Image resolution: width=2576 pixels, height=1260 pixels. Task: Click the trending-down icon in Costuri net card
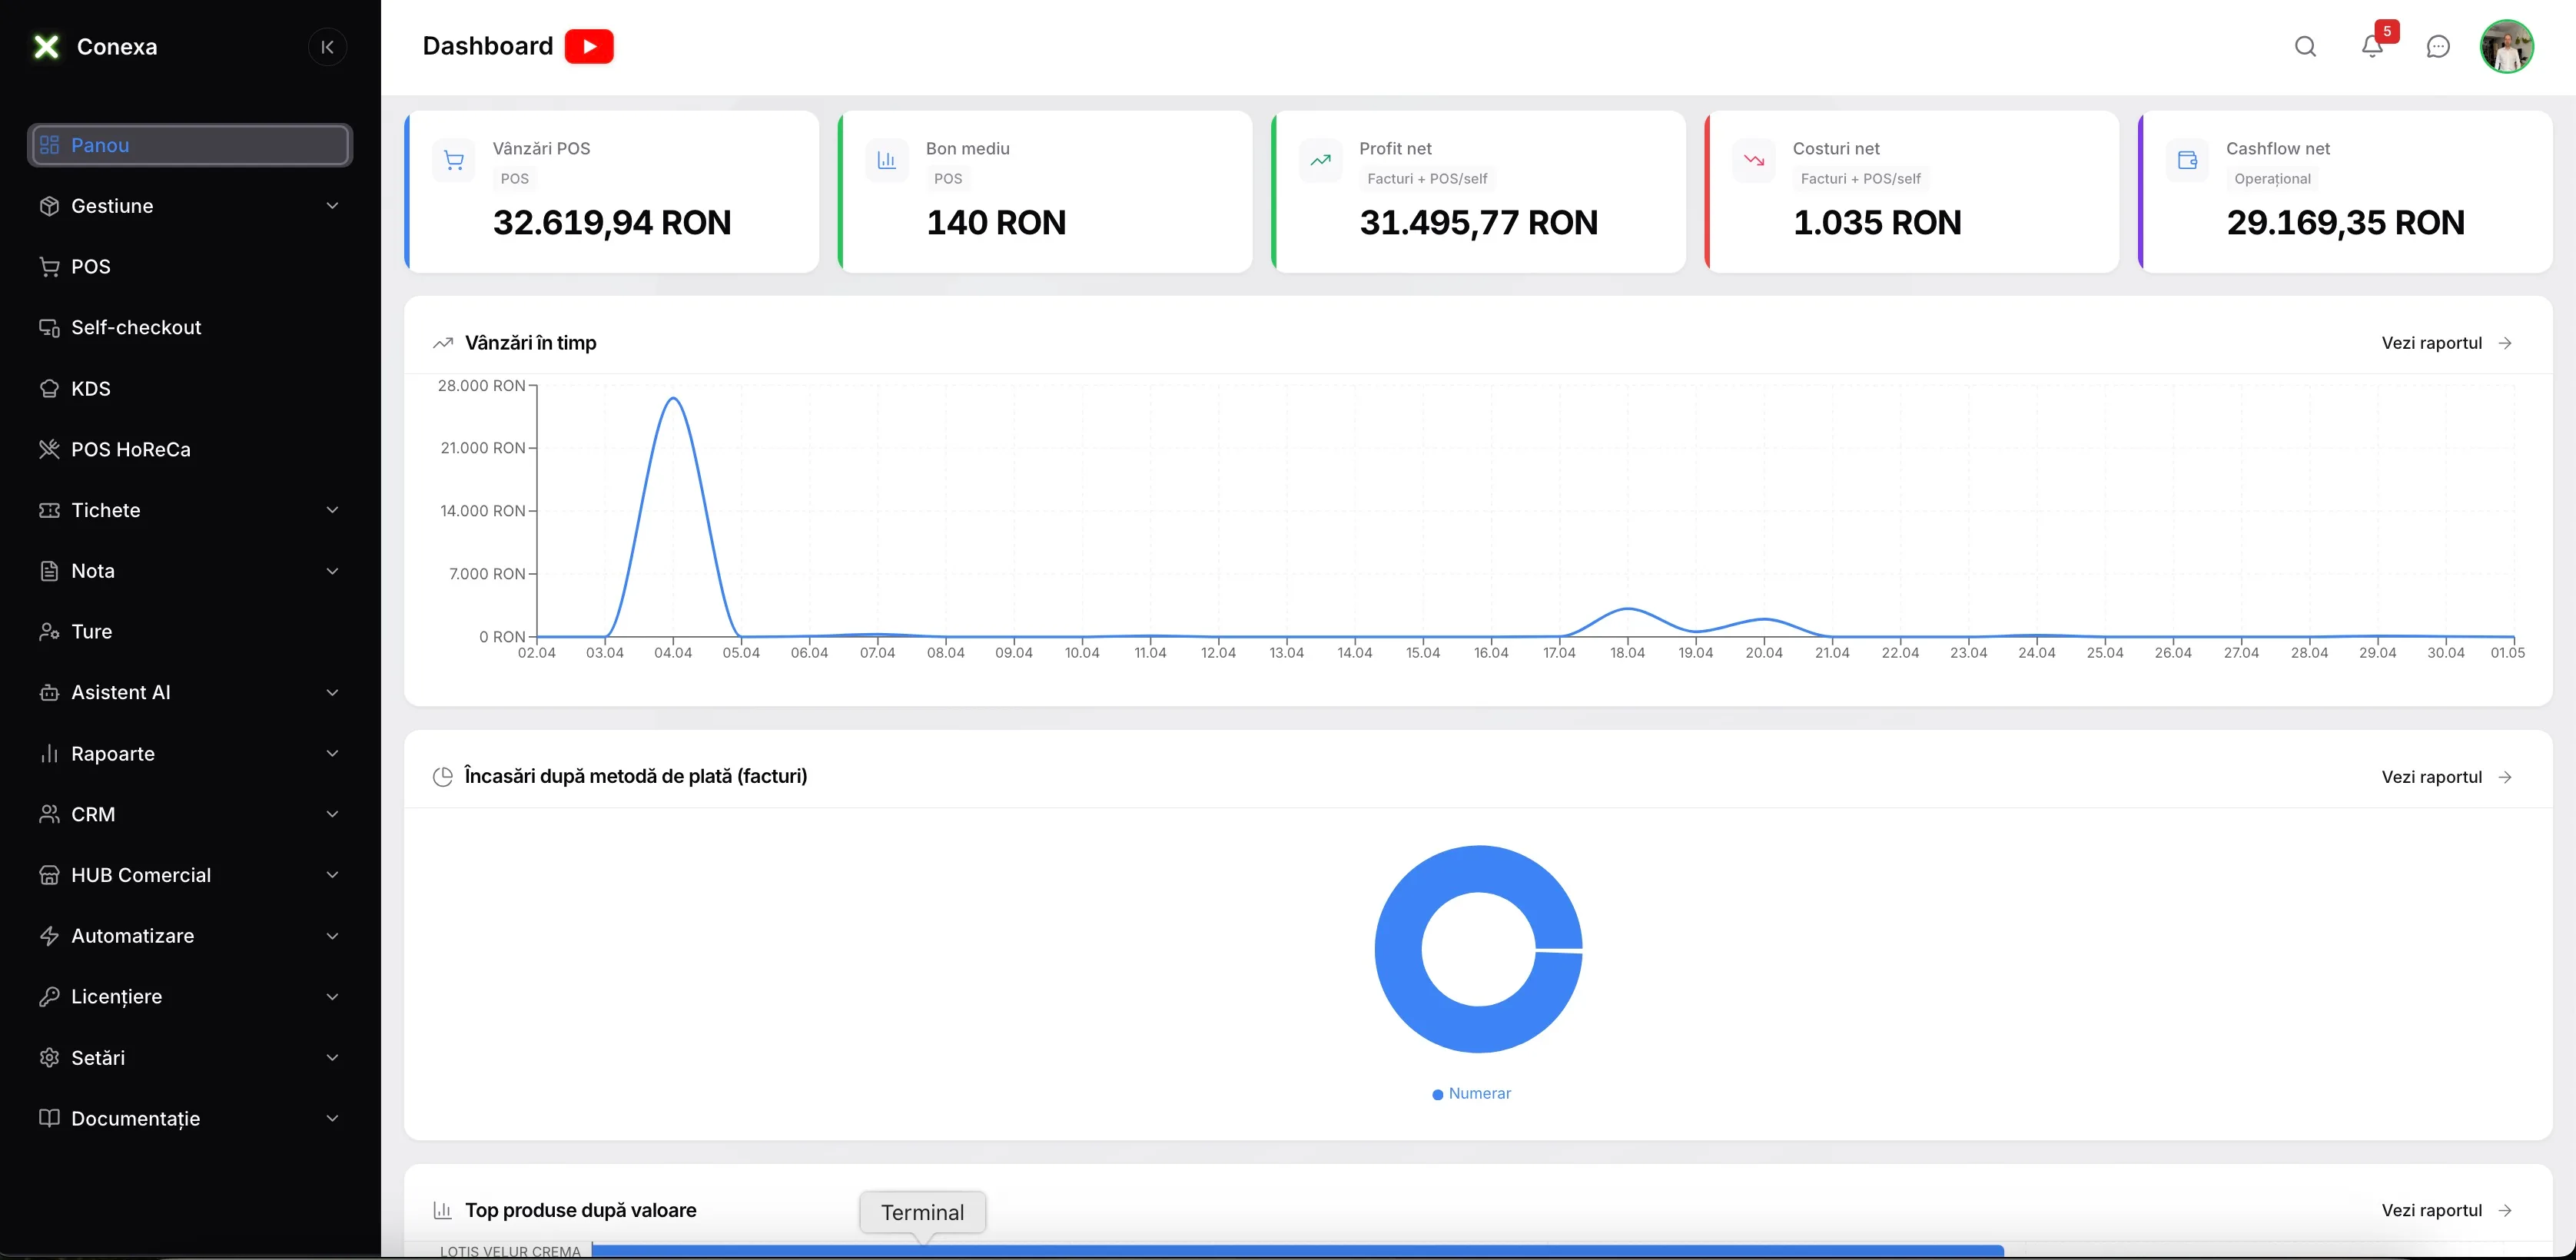(1754, 161)
